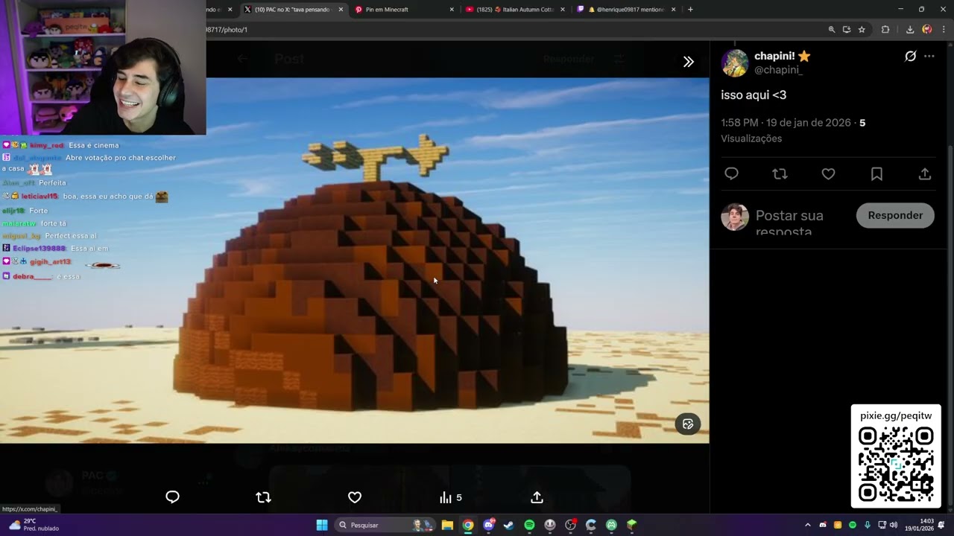
Task: Click the Grok icon beside chapini's name
Action: (x=910, y=56)
